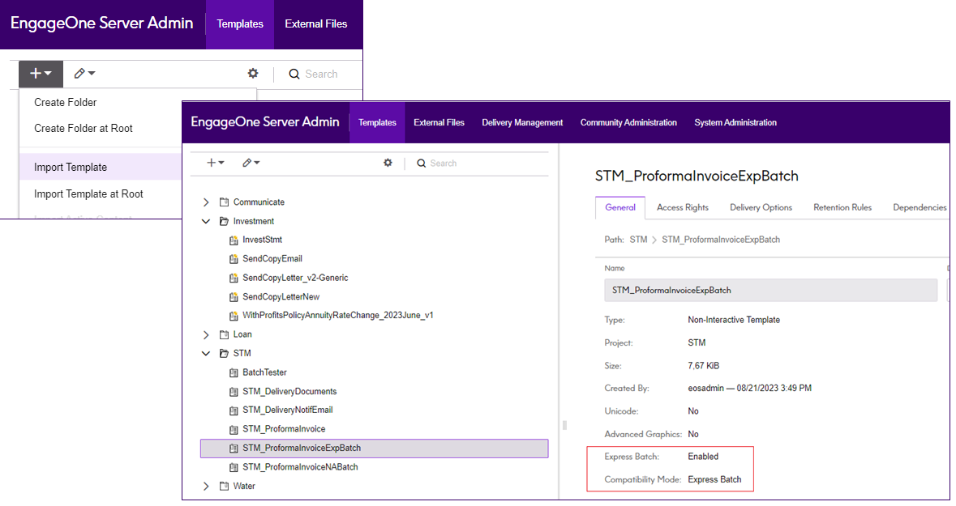Open the plus add dropdown in front window
956x506 pixels.
pyautogui.click(x=215, y=163)
